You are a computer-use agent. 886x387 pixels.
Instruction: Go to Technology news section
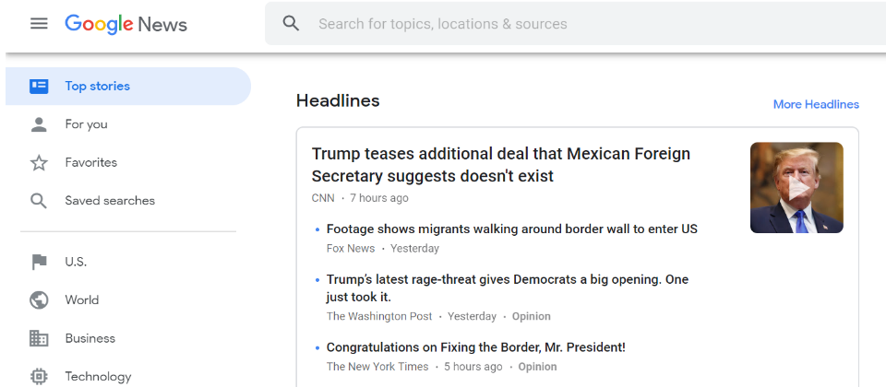click(98, 376)
